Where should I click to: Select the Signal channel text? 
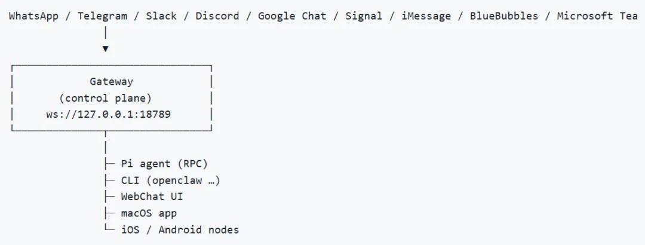[x=364, y=16]
